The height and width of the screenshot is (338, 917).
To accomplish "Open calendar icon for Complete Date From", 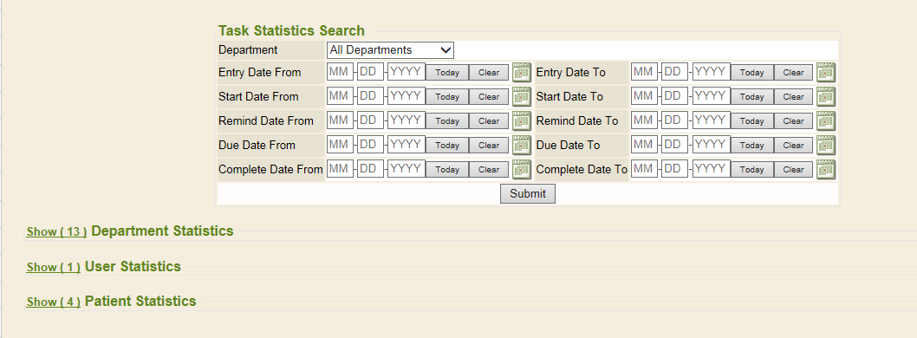I will [x=522, y=170].
